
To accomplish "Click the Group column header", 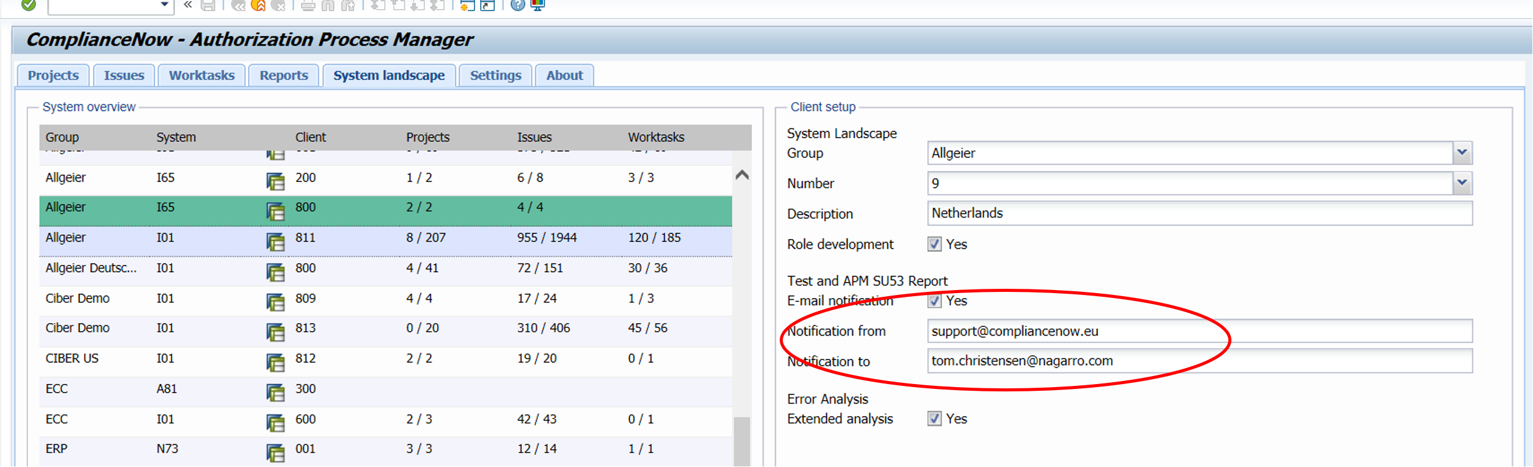I will click(x=62, y=137).
